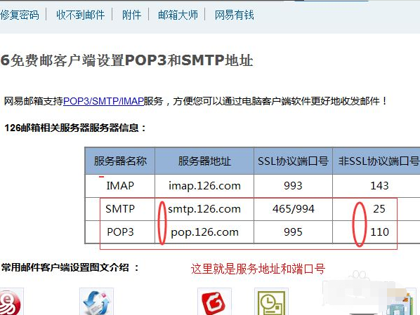The image size is (420, 315).
Task: Click the clock and envelope Outlook icon
Action: 271,302
